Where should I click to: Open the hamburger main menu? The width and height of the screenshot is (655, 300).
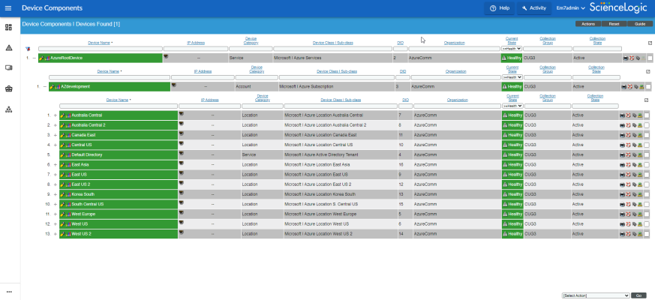click(x=8, y=8)
